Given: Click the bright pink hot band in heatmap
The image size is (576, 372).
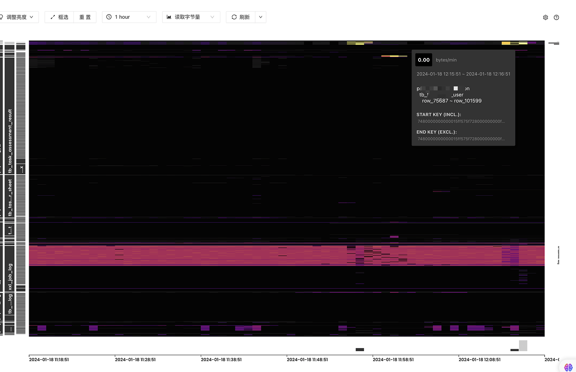Looking at the screenshot, I should [209, 254].
